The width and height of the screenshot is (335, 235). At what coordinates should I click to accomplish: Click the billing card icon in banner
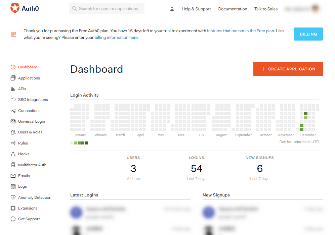click(x=13, y=34)
